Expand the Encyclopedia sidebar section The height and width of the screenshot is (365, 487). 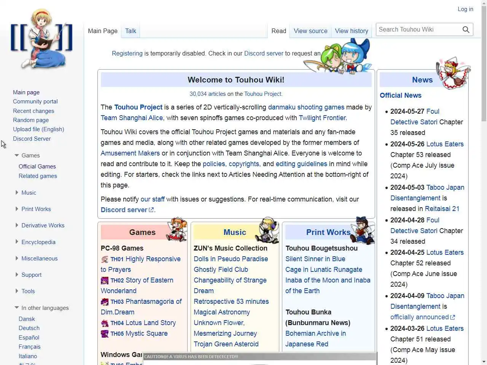pyautogui.click(x=17, y=242)
